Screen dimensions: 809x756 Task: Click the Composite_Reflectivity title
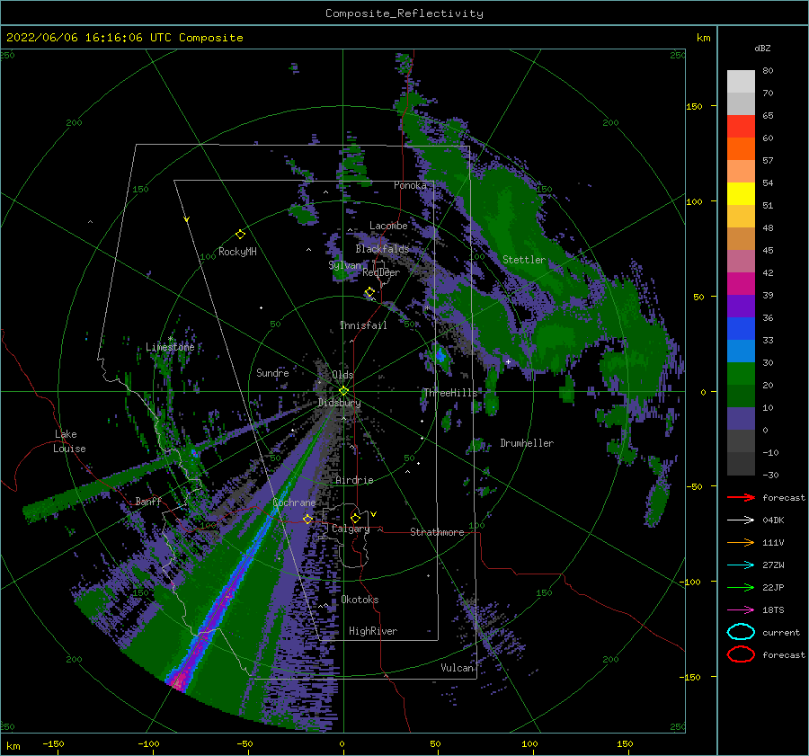click(x=404, y=13)
